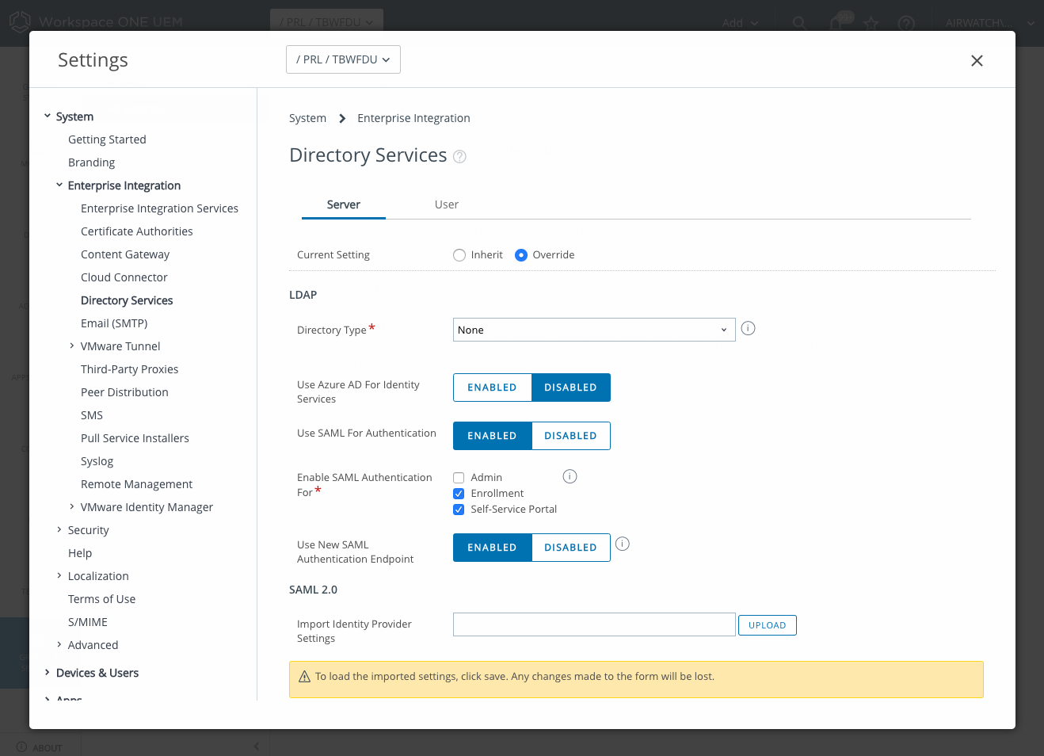Click the star favorites icon in the top bar
1044x756 pixels.
pos(872,23)
